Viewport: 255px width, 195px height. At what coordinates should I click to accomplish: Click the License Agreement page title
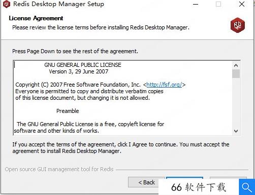(36, 18)
